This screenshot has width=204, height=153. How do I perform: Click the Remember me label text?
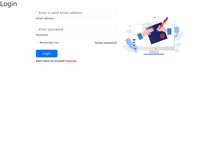49,43
